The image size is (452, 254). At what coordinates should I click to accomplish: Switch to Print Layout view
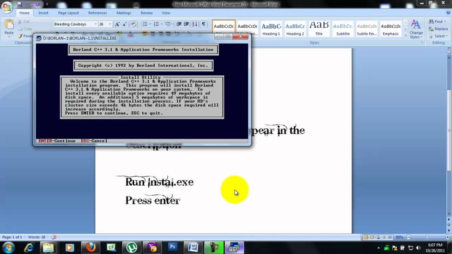366,237
